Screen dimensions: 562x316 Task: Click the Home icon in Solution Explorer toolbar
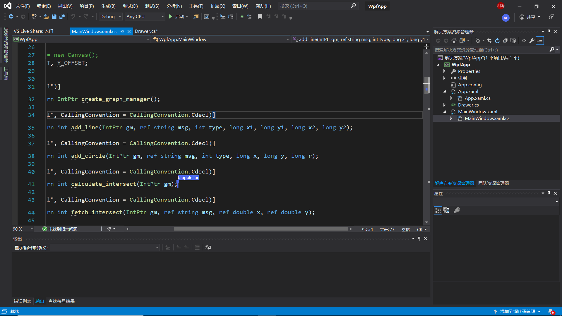(454, 41)
